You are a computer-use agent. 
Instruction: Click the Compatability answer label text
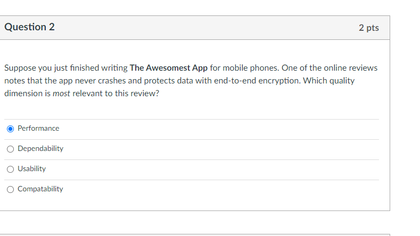(x=40, y=189)
